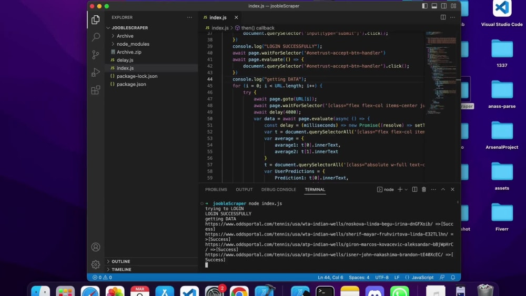Open the assets desktop folder
This screenshot has height=296, width=526.
coord(502,176)
